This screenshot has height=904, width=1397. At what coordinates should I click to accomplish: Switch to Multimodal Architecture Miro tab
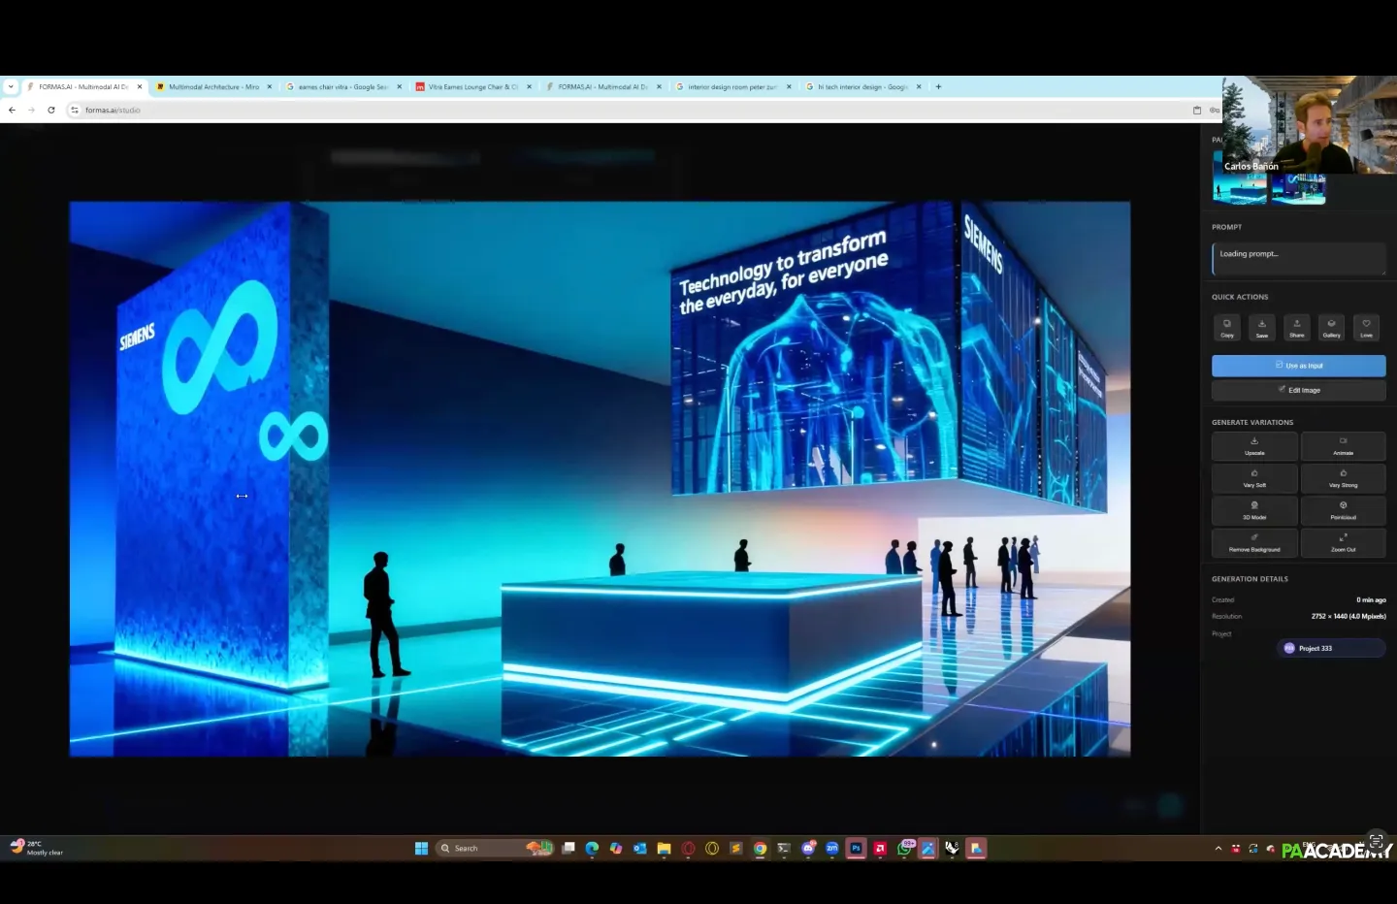point(213,86)
